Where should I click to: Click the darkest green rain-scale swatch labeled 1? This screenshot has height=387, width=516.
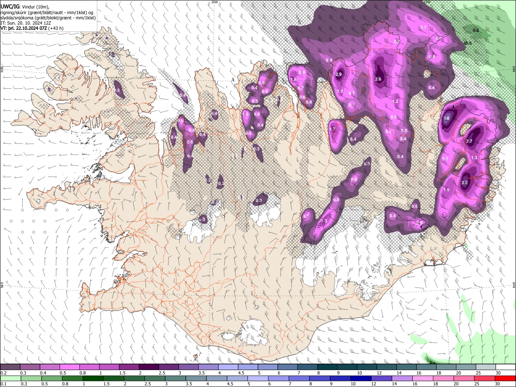(x=93, y=378)
